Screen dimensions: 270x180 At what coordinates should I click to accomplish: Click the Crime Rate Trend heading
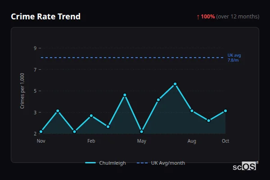[45, 17]
